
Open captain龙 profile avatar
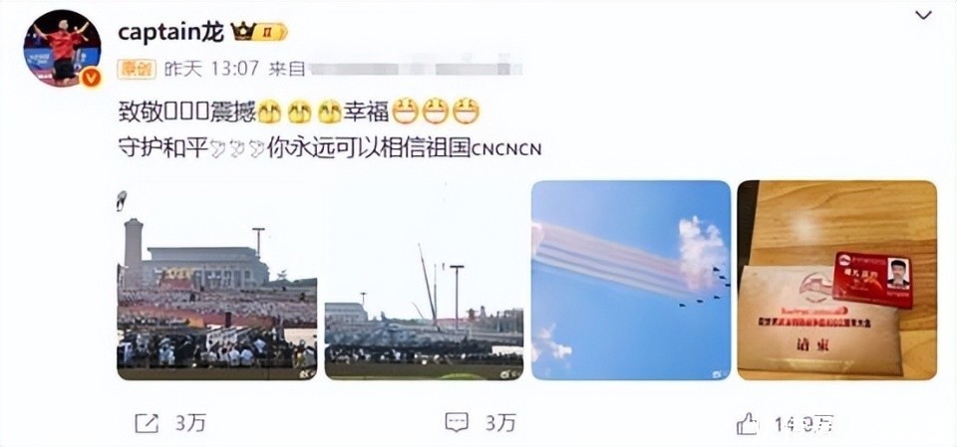click(x=62, y=48)
